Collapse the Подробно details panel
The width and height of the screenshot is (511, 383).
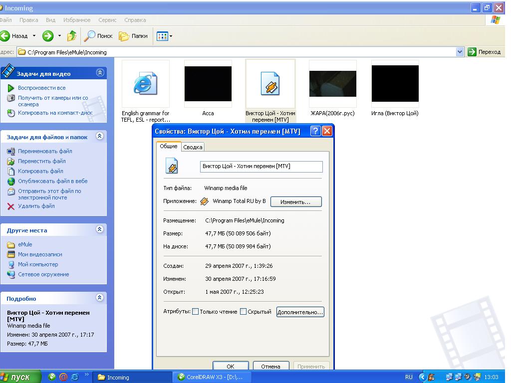point(100,298)
